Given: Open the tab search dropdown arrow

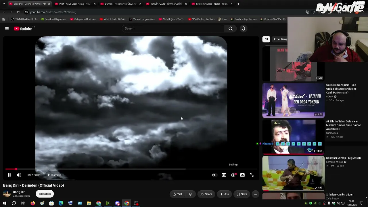Looking at the screenshot, I should (x=4, y=4).
